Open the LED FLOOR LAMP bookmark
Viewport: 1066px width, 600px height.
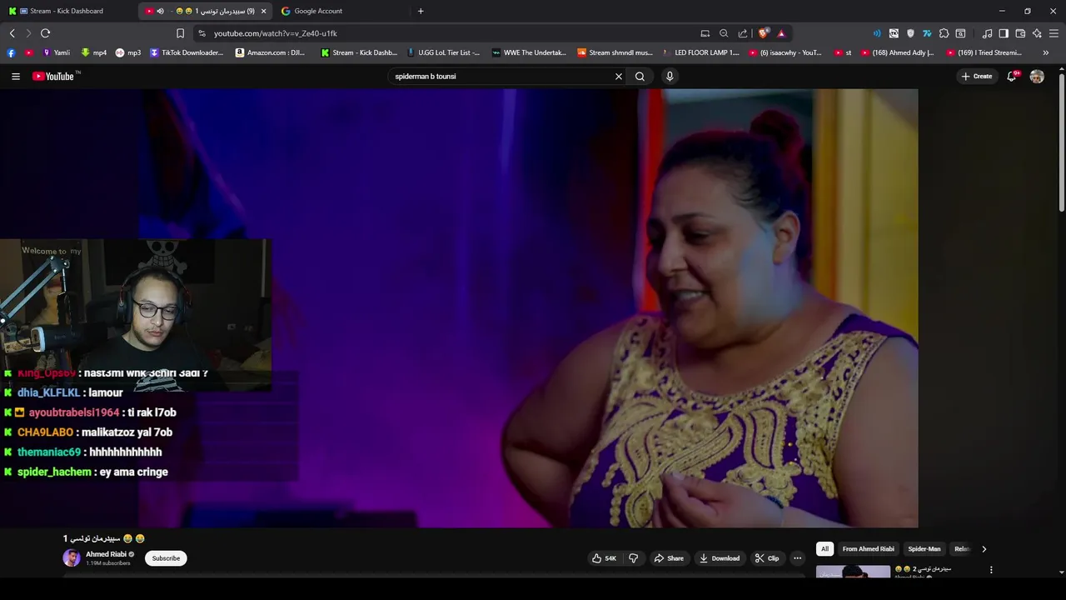pos(700,52)
